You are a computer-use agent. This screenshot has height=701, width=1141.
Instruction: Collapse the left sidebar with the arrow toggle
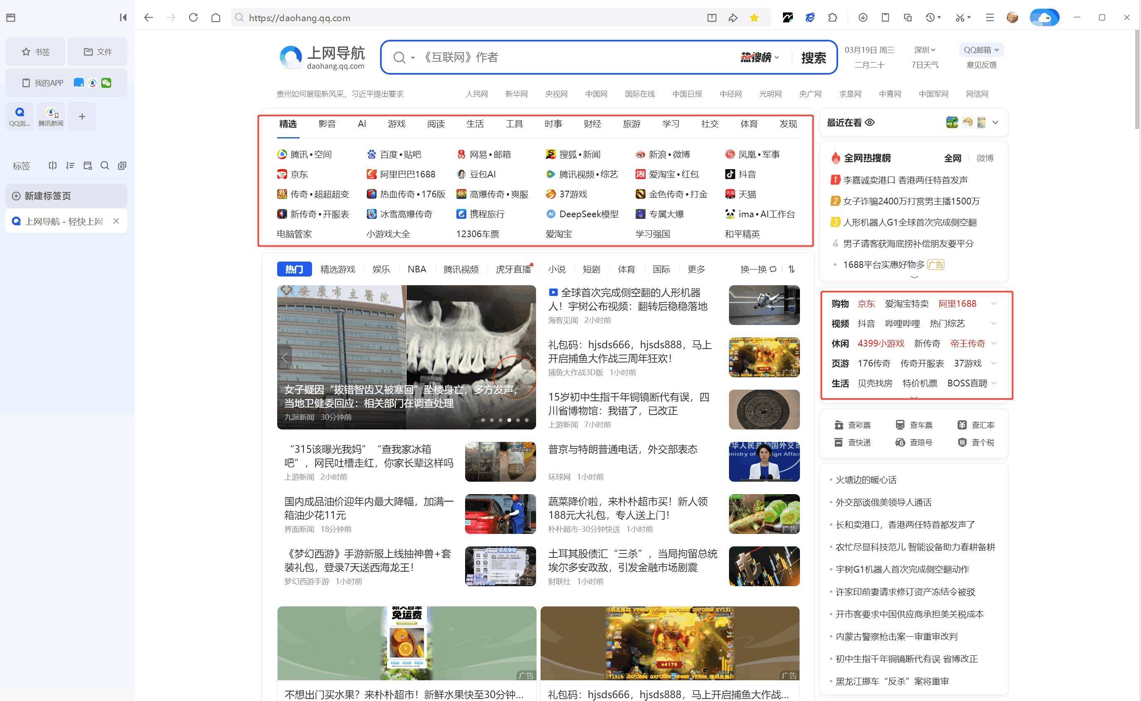point(122,17)
